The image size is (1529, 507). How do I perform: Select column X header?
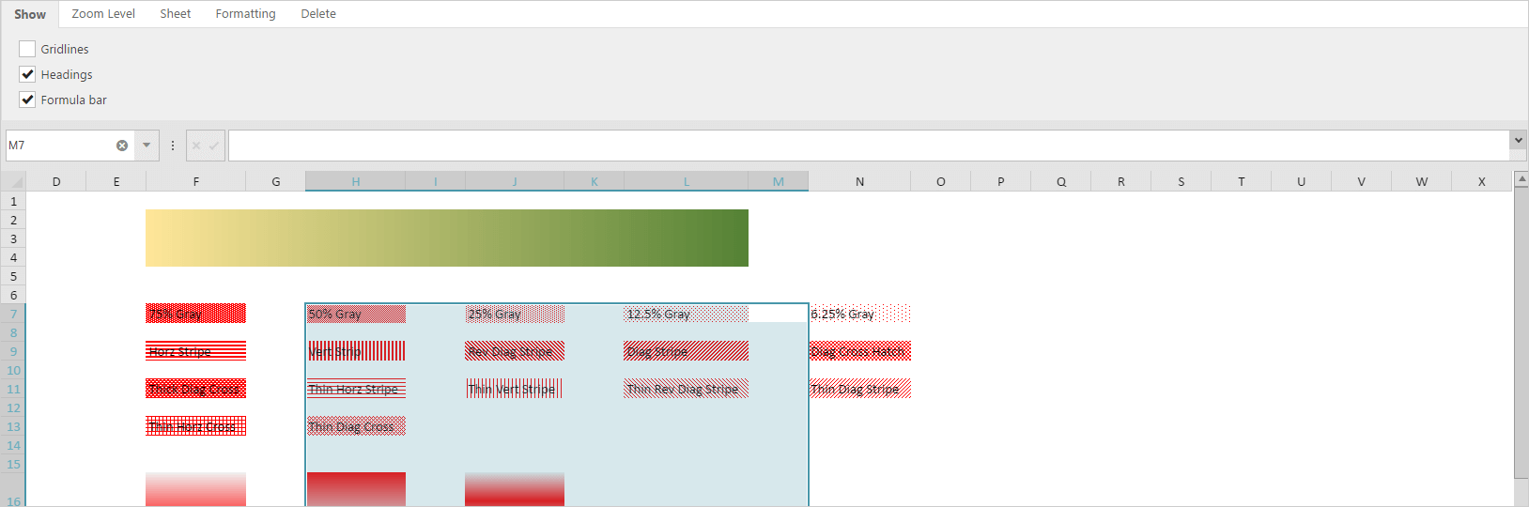click(x=1481, y=181)
